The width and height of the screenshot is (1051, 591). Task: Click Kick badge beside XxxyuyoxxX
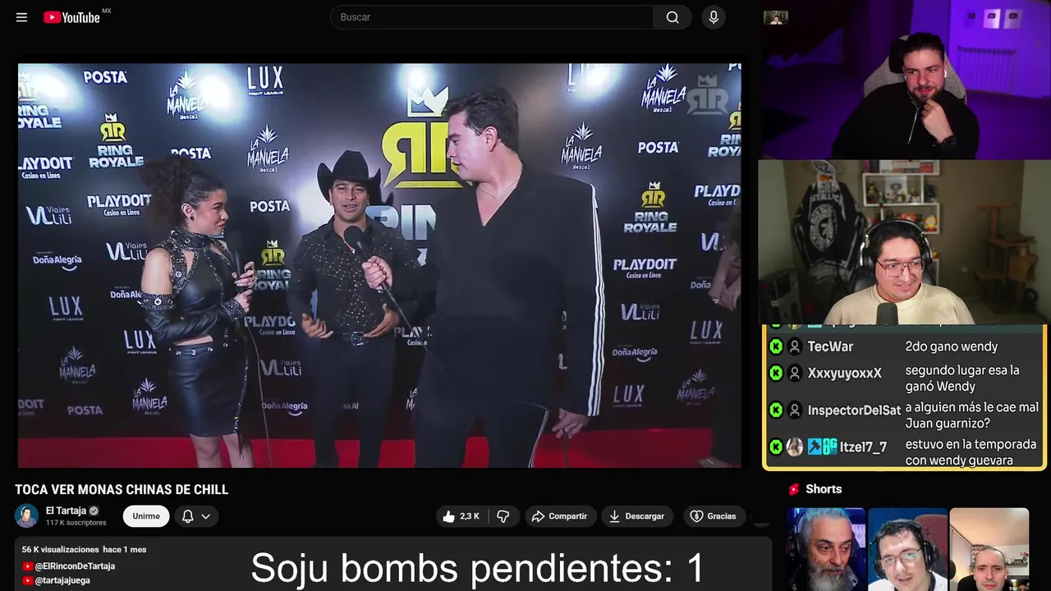[776, 373]
